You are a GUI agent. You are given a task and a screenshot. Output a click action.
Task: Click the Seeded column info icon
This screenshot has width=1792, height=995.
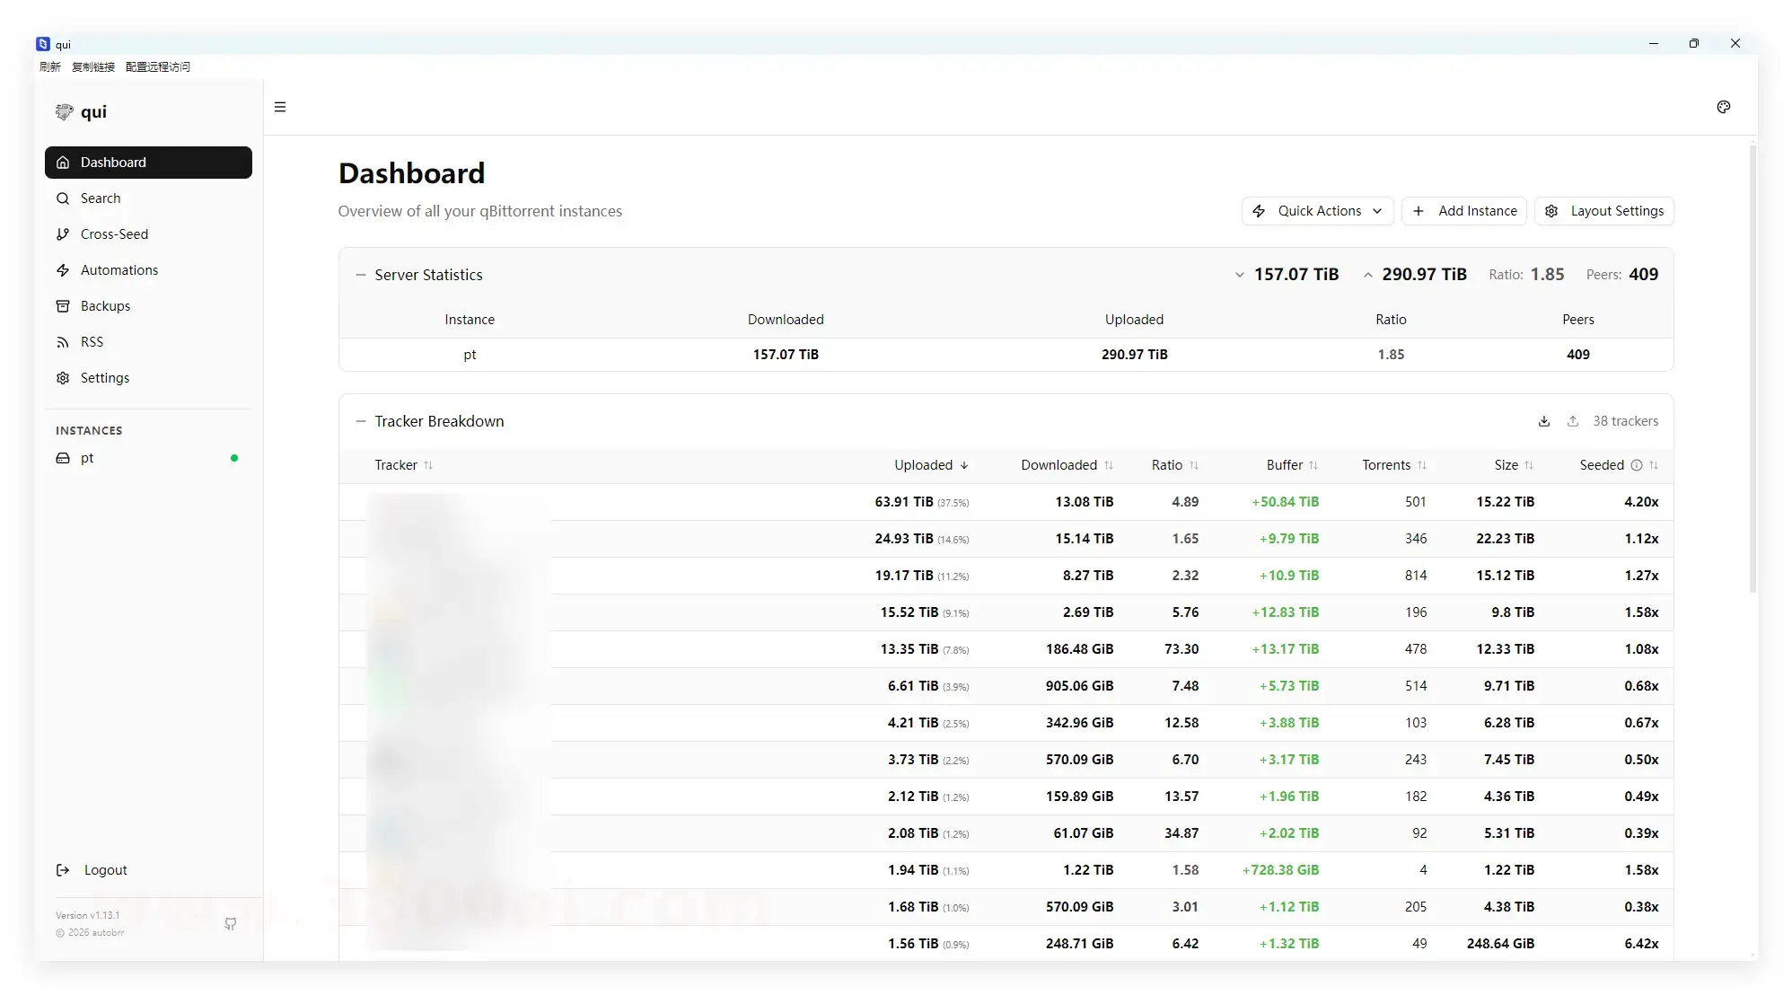tap(1636, 465)
